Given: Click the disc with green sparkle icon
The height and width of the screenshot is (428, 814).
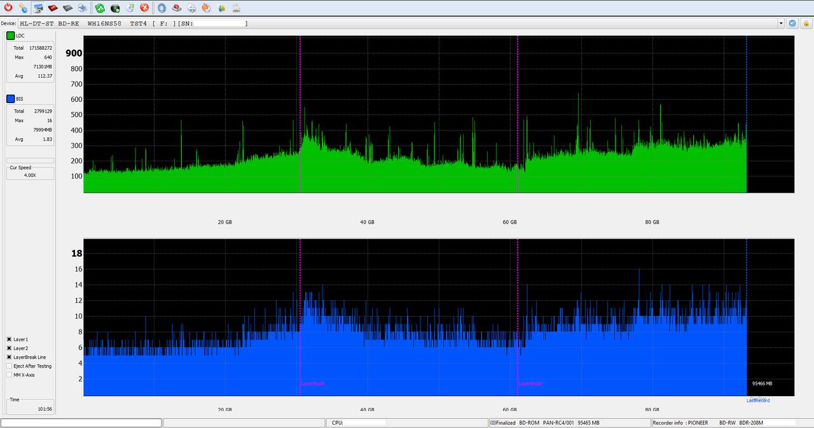Looking at the screenshot, I should click(x=130, y=8).
